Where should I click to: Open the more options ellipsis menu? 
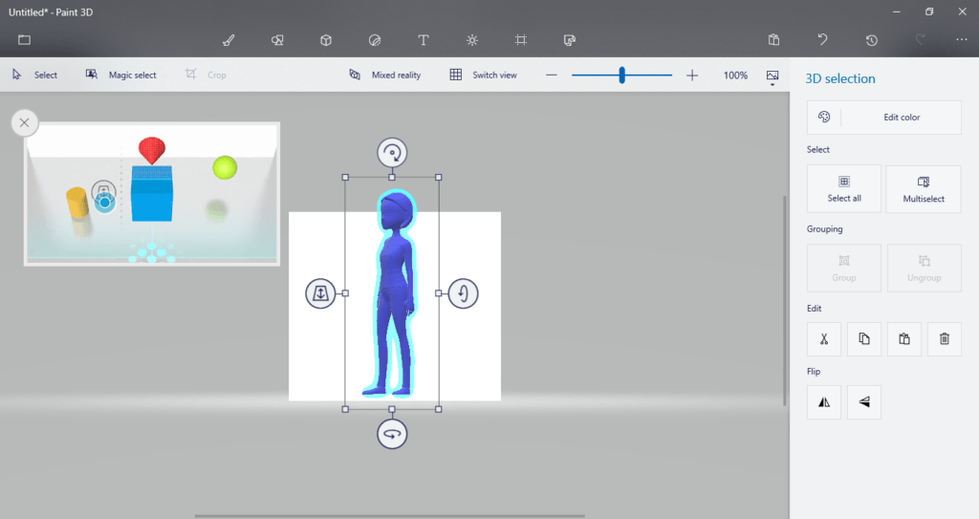tap(962, 40)
